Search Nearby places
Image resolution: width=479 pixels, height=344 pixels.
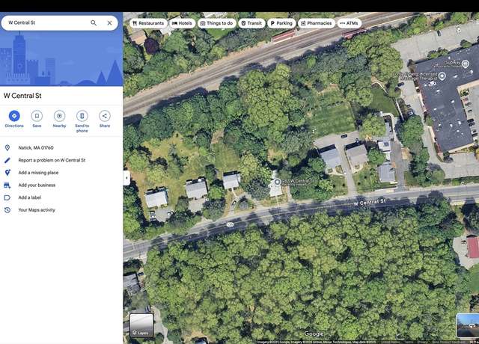pyautogui.click(x=60, y=119)
